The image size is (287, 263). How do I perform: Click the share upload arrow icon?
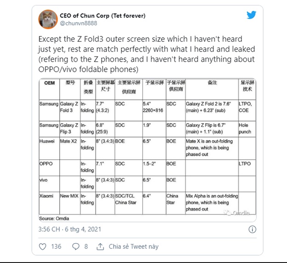100,246
